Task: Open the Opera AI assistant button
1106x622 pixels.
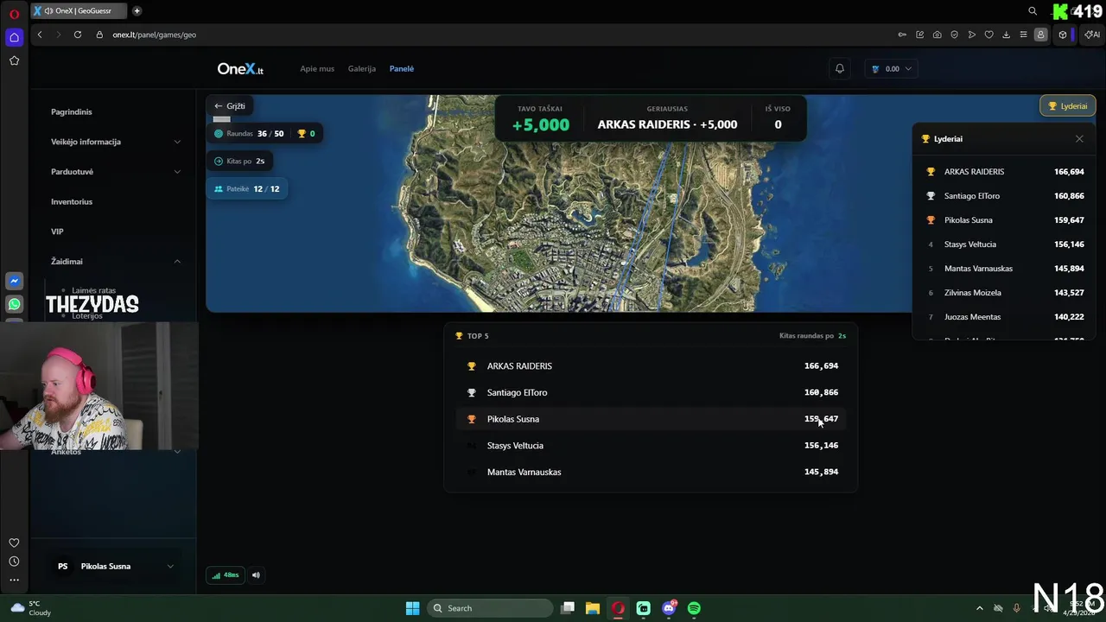Action: pos(1092,35)
